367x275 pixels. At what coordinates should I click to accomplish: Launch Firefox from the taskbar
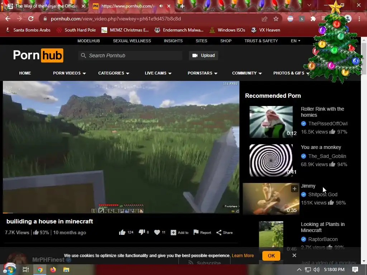(53, 270)
